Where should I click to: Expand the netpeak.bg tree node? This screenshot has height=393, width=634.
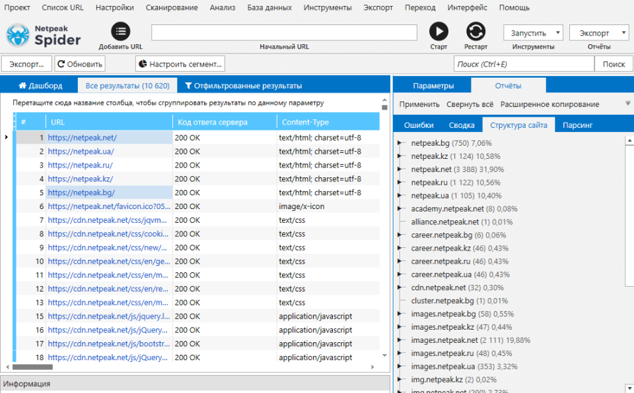400,143
